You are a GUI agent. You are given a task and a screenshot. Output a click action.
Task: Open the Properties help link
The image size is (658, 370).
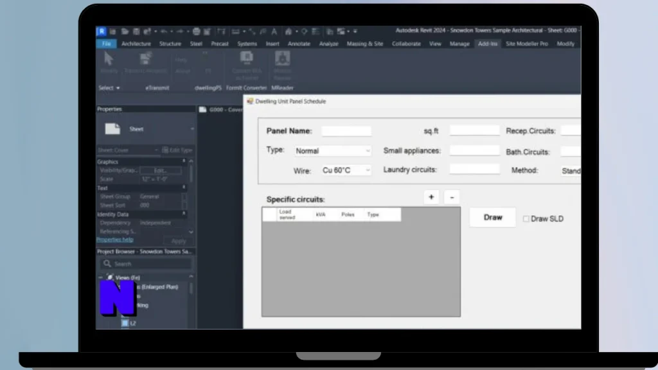coord(115,240)
